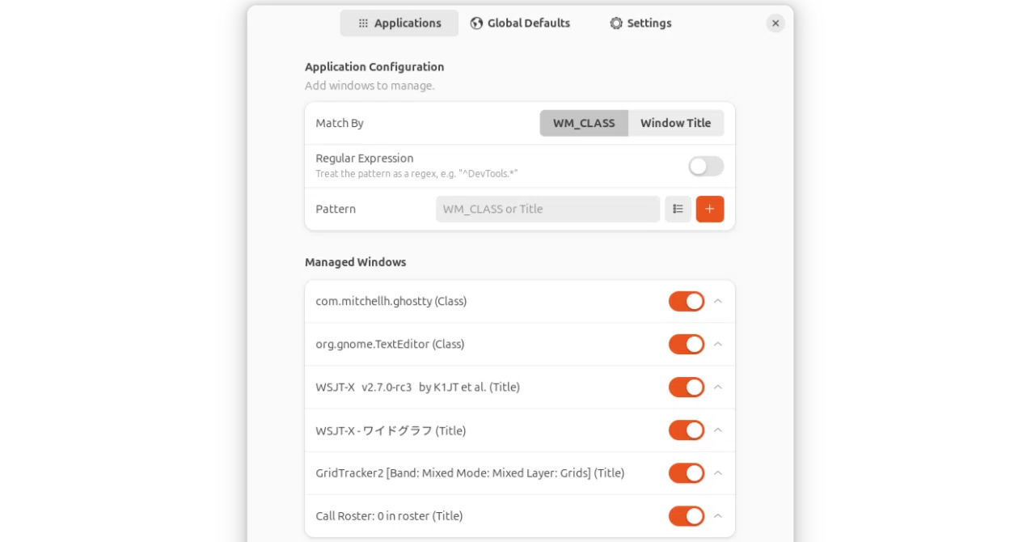Expand the WSJT-X v2.7.0-rc3 row chevron
1035x542 pixels.
(718, 387)
